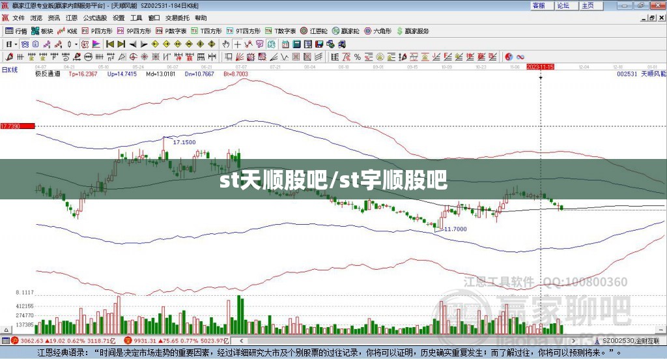This screenshot has width=667, height=359.
Task: Step chart left with black arrow
Action: point(133,44)
